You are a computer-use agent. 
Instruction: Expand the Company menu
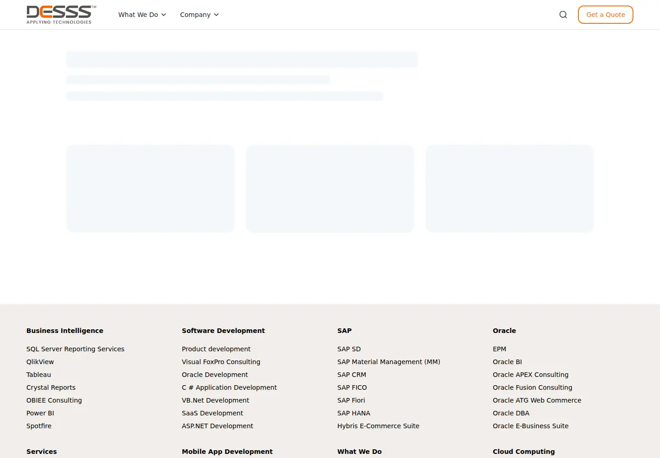coord(199,15)
